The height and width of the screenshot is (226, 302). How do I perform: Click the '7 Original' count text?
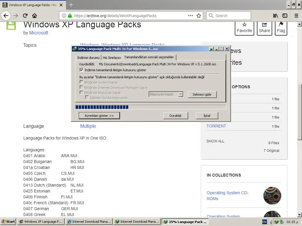click(x=271, y=150)
